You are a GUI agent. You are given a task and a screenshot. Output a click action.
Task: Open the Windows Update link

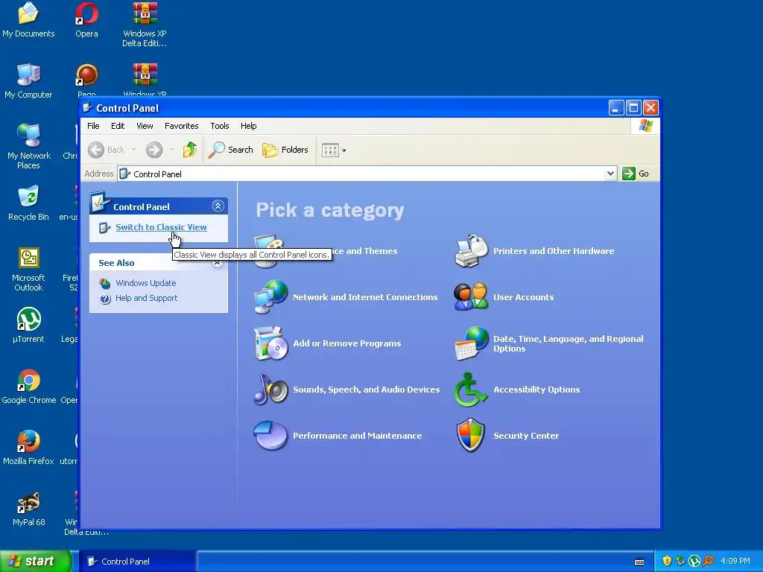pyautogui.click(x=145, y=283)
